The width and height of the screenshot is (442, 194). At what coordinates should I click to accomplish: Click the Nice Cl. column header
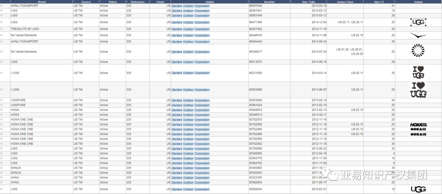(x=379, y=2)
